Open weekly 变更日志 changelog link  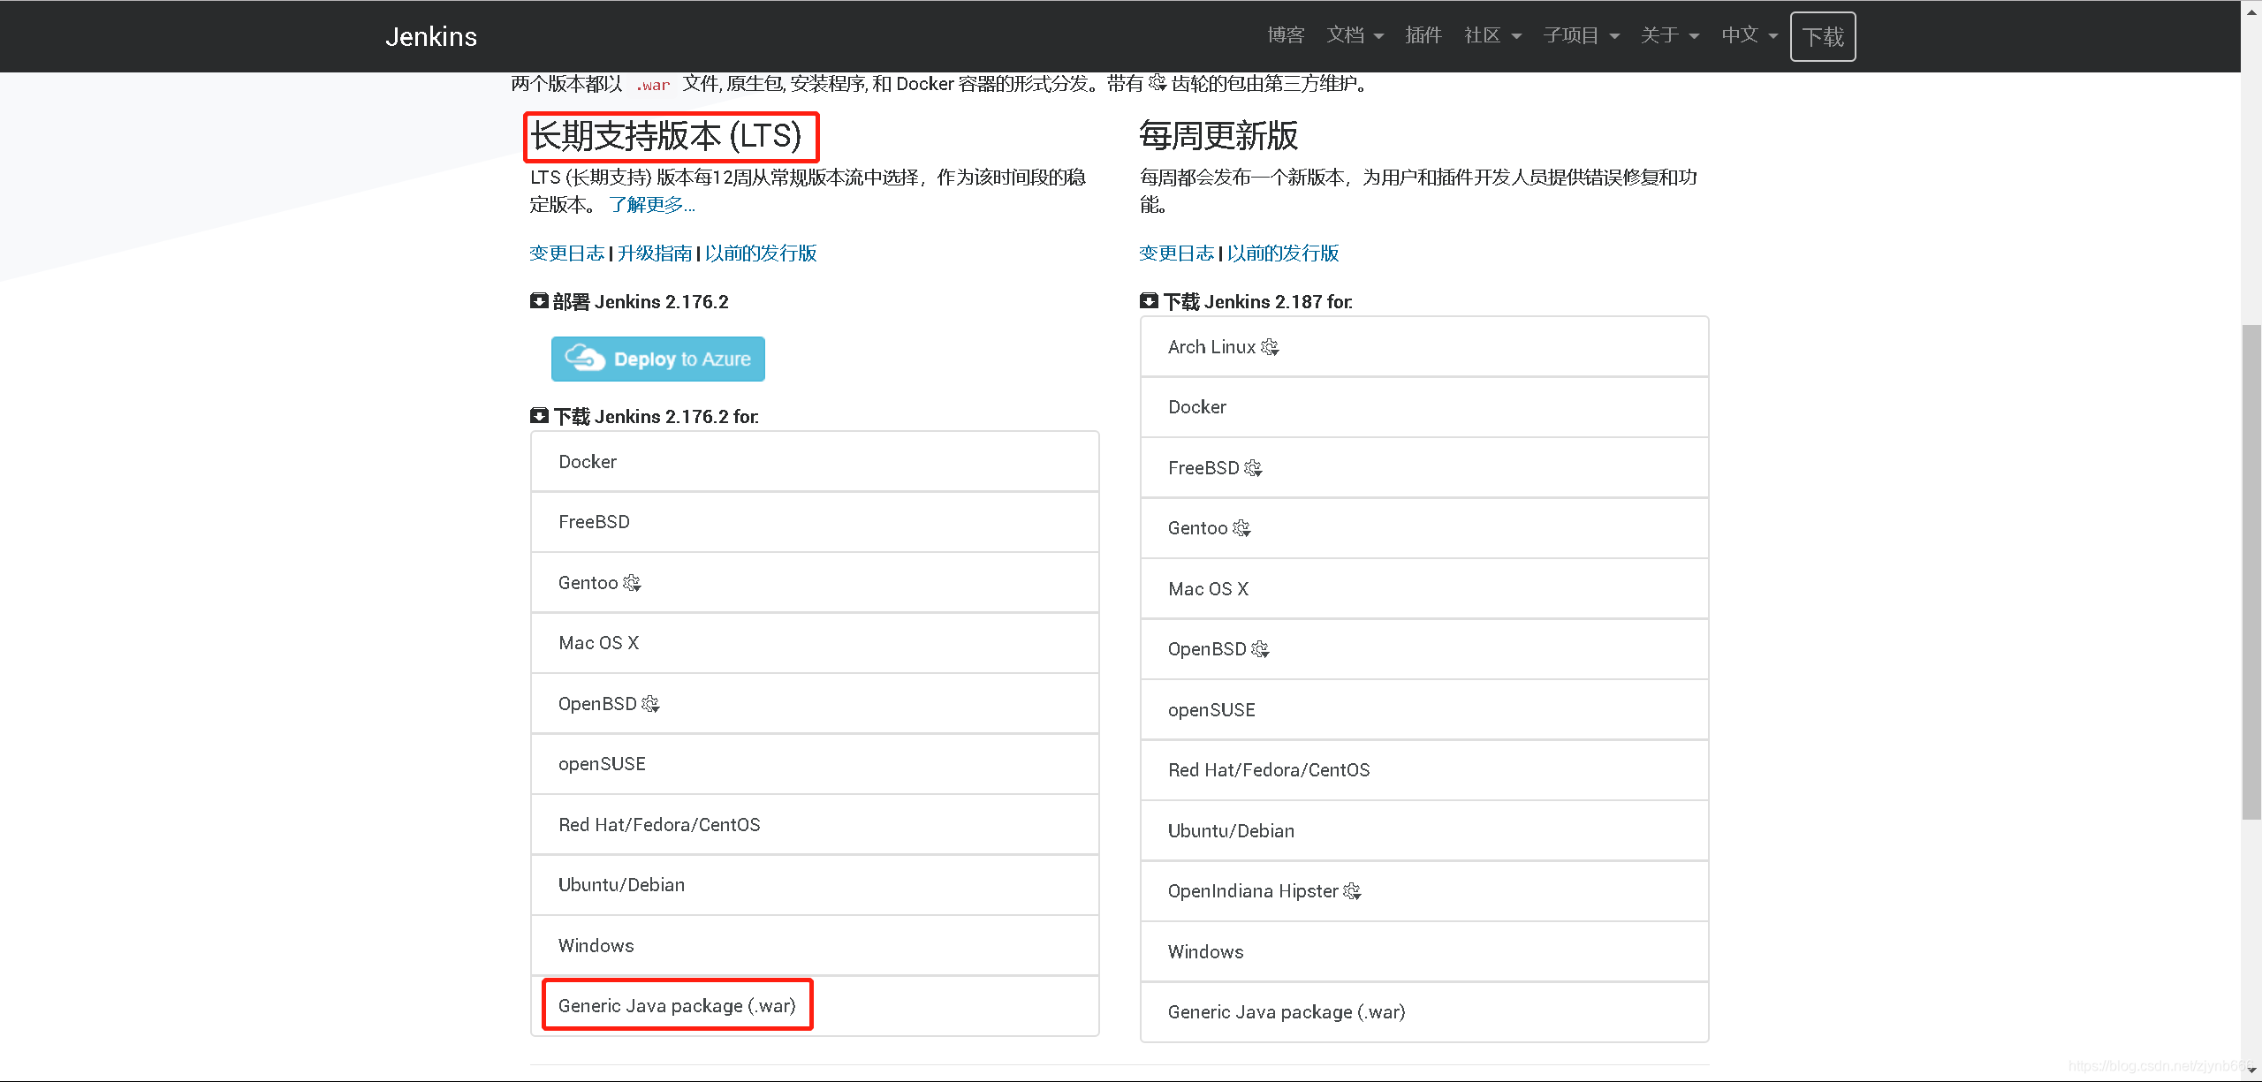point(1176,253)
